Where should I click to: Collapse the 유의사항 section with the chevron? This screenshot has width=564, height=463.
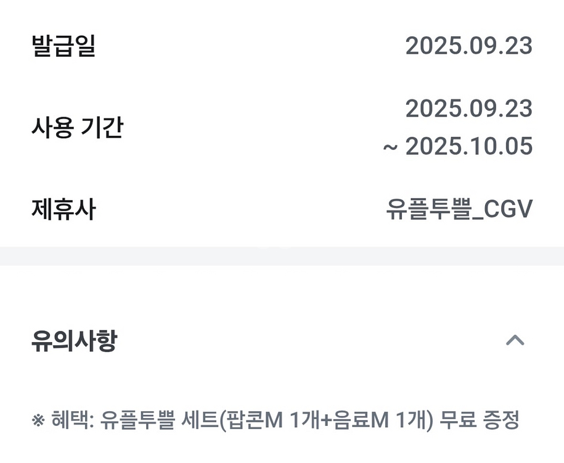pyautogui.click(x=515, y=340)
